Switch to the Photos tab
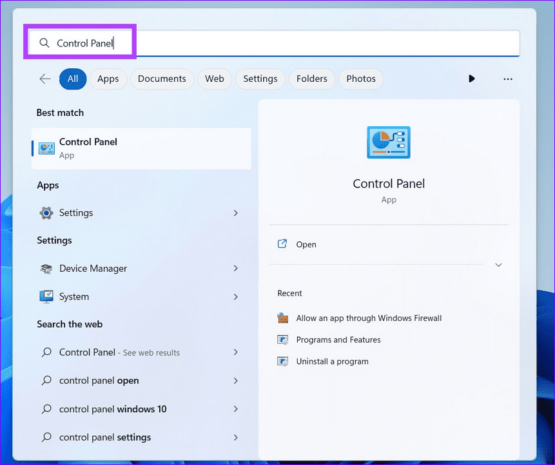 pos(361,79)
